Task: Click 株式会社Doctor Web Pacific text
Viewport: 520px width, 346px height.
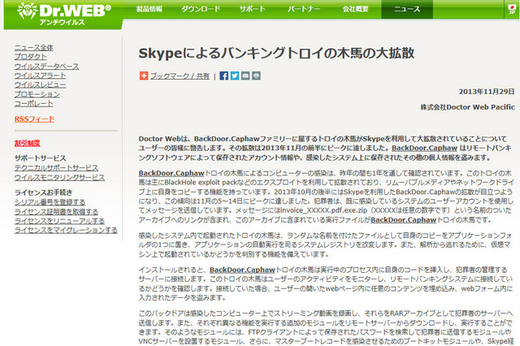Action: coord(468,107)
